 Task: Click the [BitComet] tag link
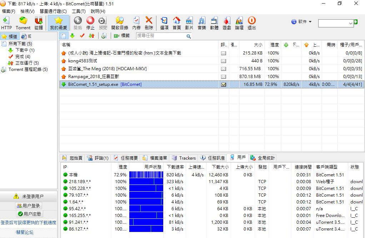131,84
